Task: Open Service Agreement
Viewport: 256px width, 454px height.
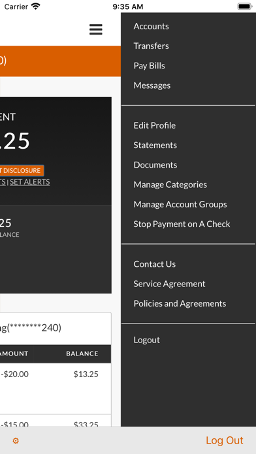Action: 169,284
